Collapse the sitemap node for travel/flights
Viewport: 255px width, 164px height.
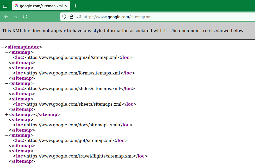[7, 151]
